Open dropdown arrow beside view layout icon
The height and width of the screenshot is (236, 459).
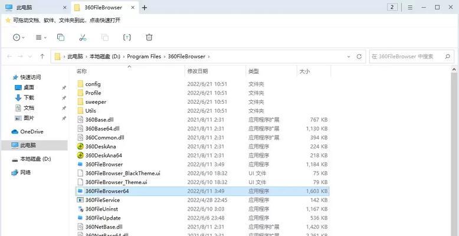point(45,38)
